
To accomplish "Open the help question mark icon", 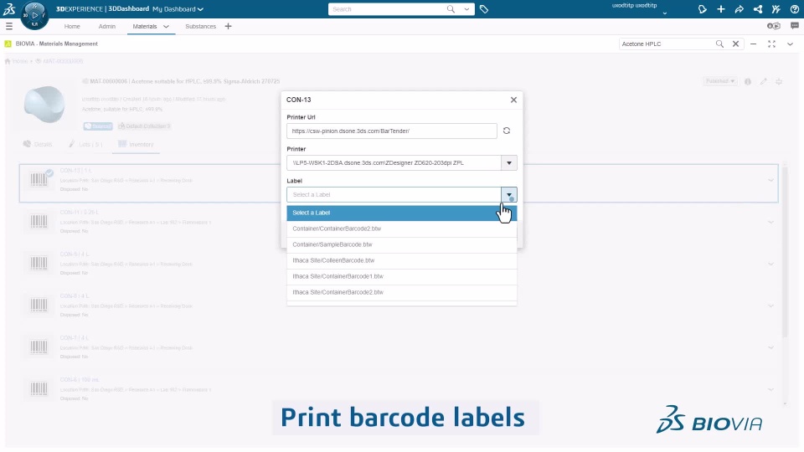I will pyautogui.click(x=794, y=9).
